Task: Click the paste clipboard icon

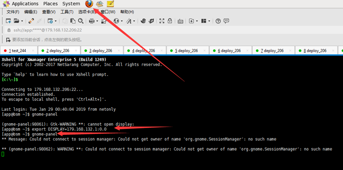Action: (73, 21)
